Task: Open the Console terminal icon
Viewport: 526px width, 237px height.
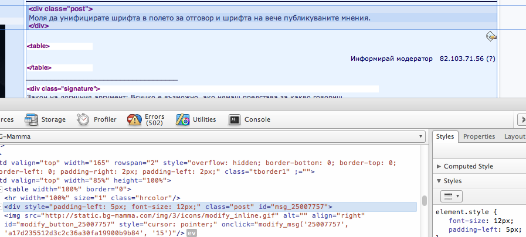Action: [x=235, y=119]
